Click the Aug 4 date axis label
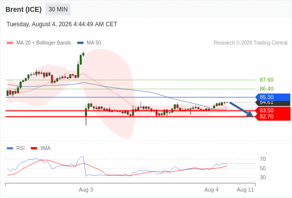The width and height of the screenshot is (292, 198). (x=211, y=190)
